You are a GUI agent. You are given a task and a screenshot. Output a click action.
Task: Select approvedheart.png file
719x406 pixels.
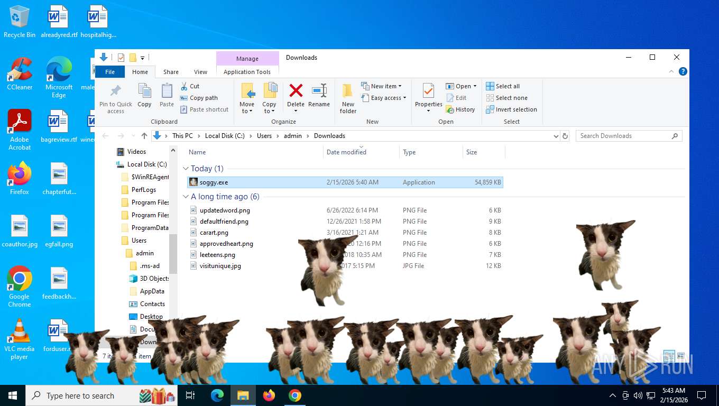click(345, 244)
